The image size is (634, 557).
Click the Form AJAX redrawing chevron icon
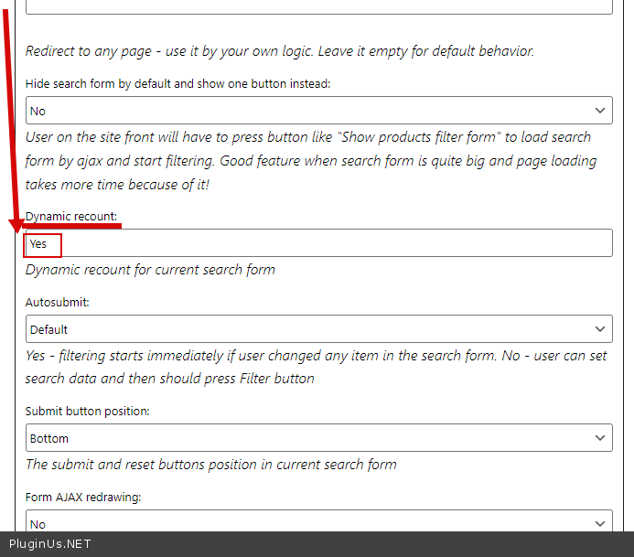tap(600, 524)
